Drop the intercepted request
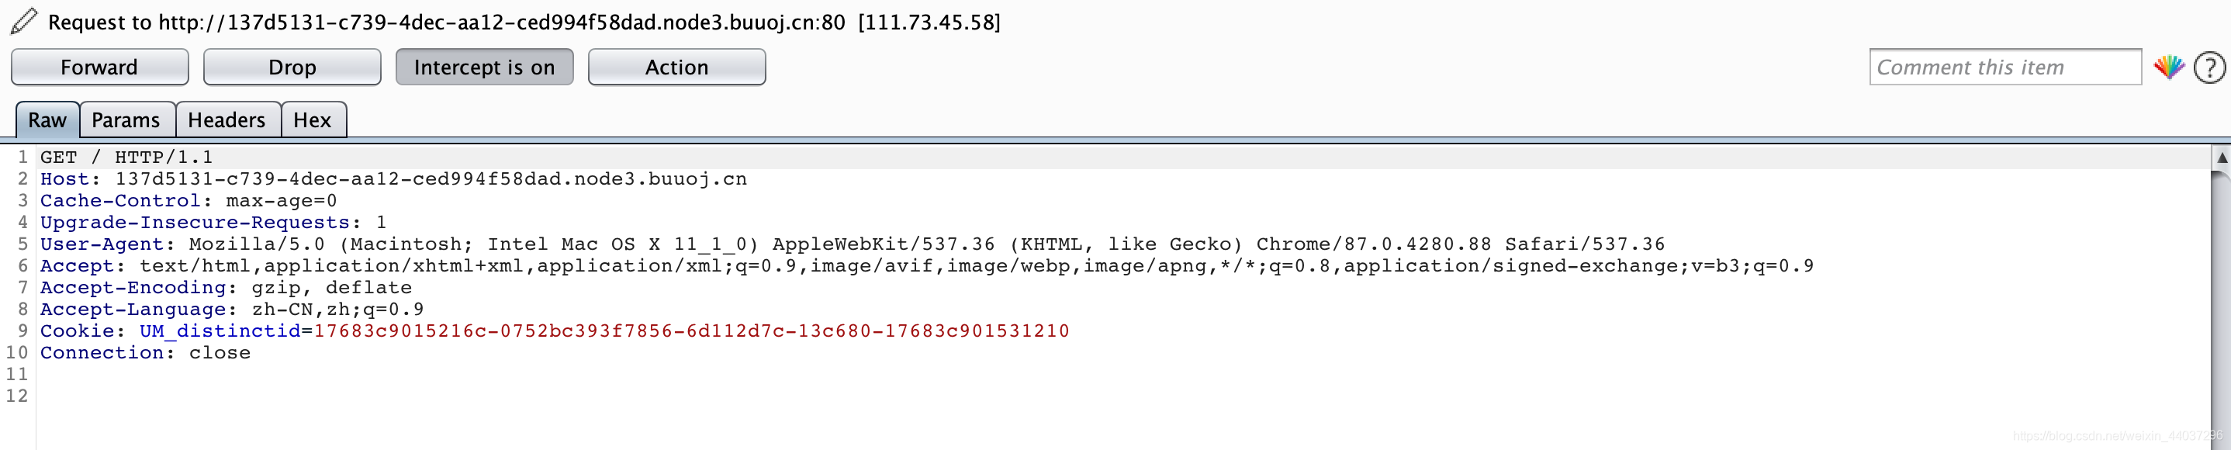The image size is (2231, 450). tap(292, 67)
